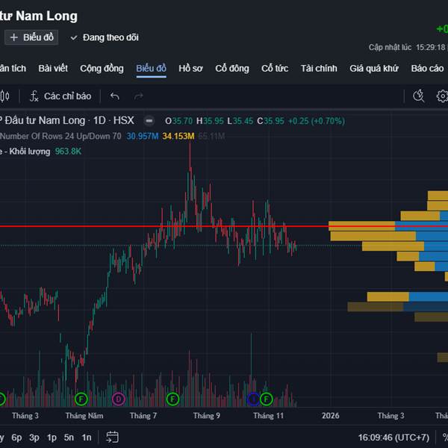Switch to the Cộng đồng tab

coord(102,69)
